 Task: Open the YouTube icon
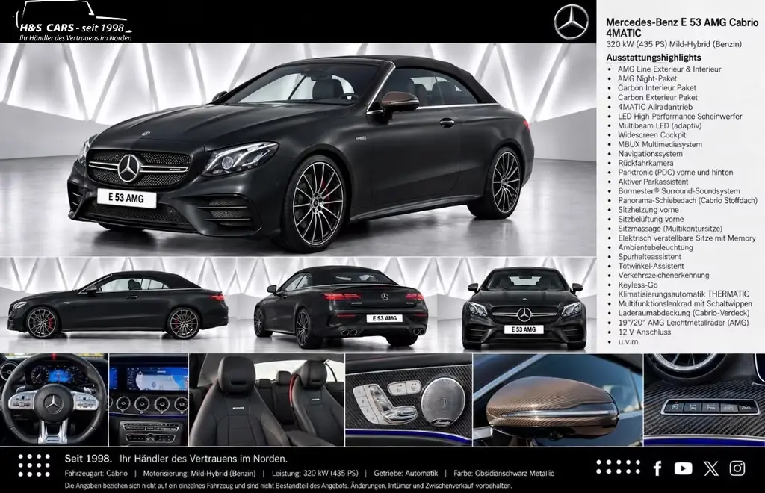click(x=683, y=468)
